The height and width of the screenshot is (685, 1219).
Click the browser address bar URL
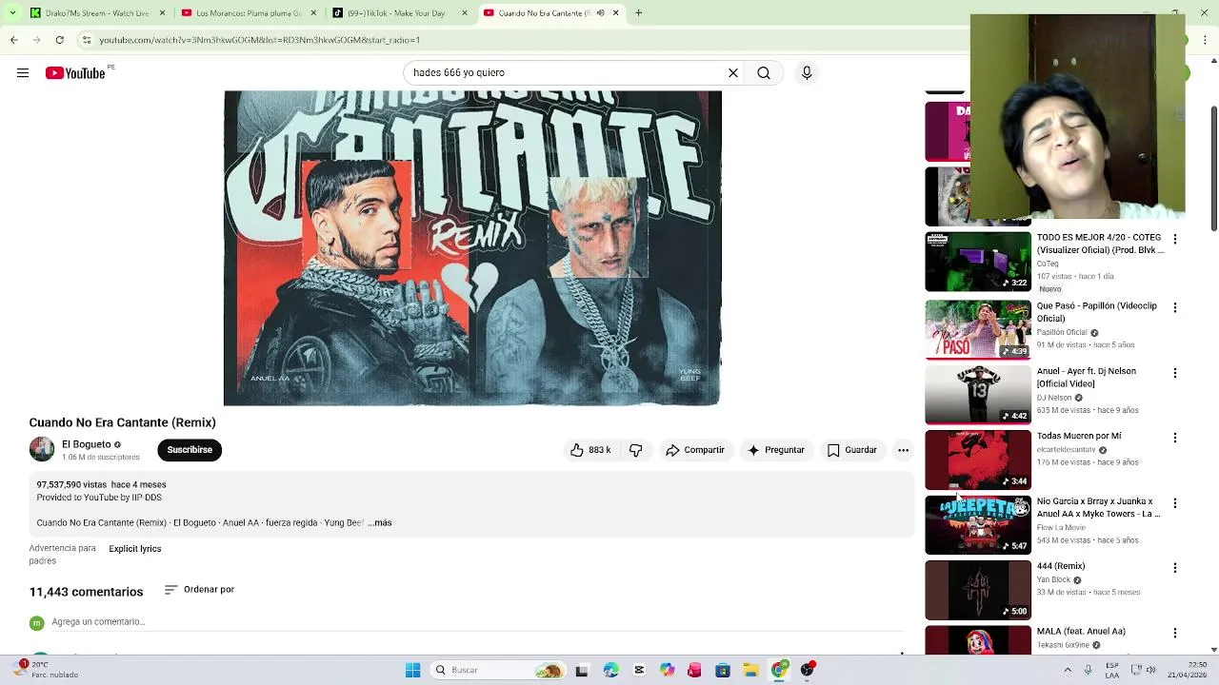pos(259,40)
